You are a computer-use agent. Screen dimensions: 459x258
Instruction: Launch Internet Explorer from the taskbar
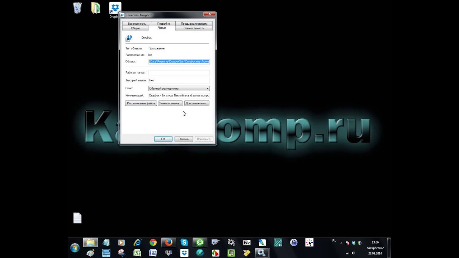click(x=137, y=243)
